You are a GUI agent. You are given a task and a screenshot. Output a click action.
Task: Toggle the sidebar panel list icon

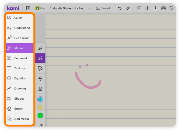pos(28,8)
